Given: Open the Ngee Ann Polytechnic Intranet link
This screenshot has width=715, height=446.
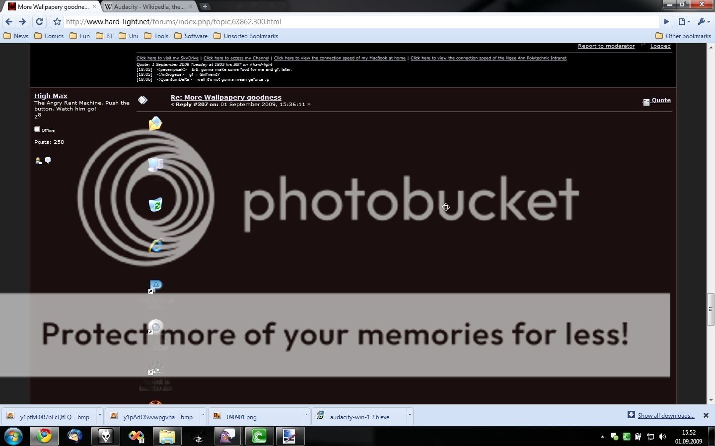Looking at the screenshot, I should point(489,58).
